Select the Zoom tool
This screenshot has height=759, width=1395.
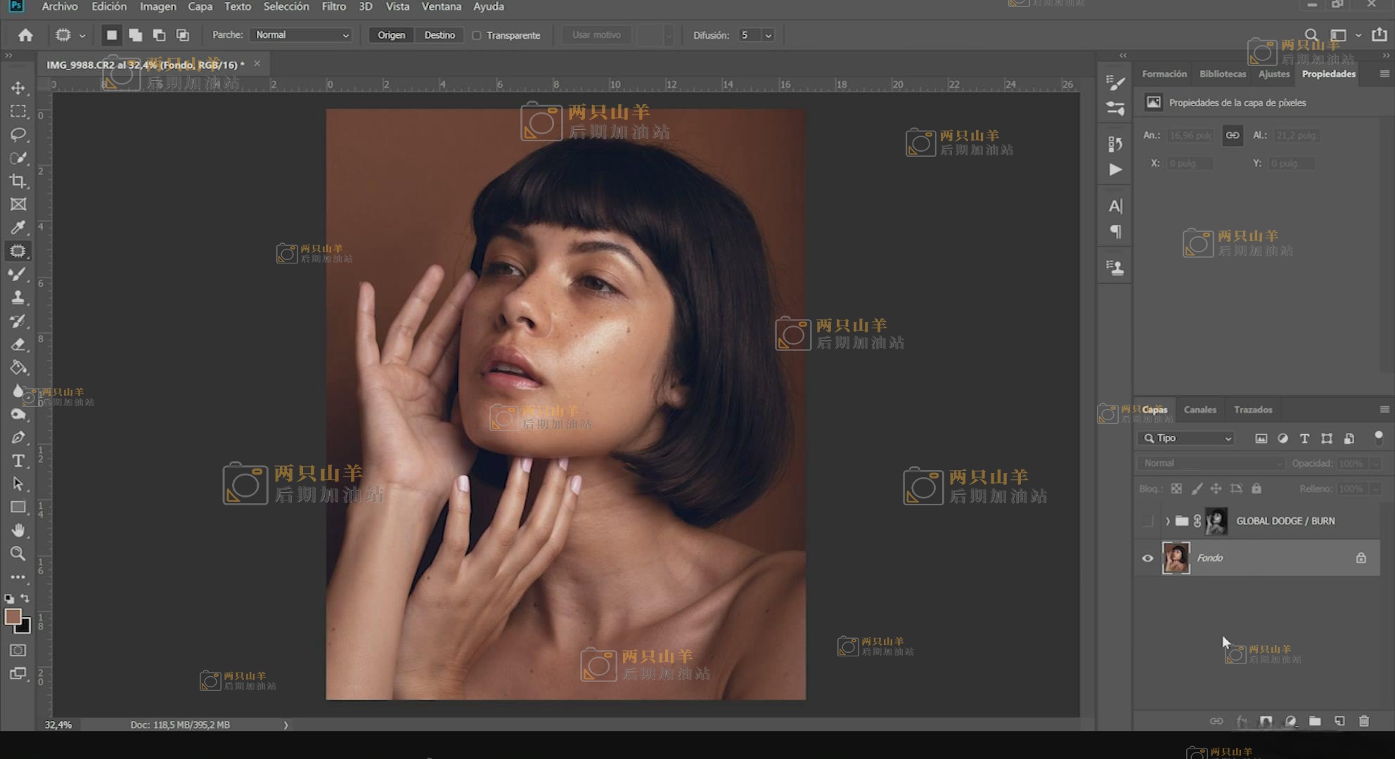tap(18, 554)
